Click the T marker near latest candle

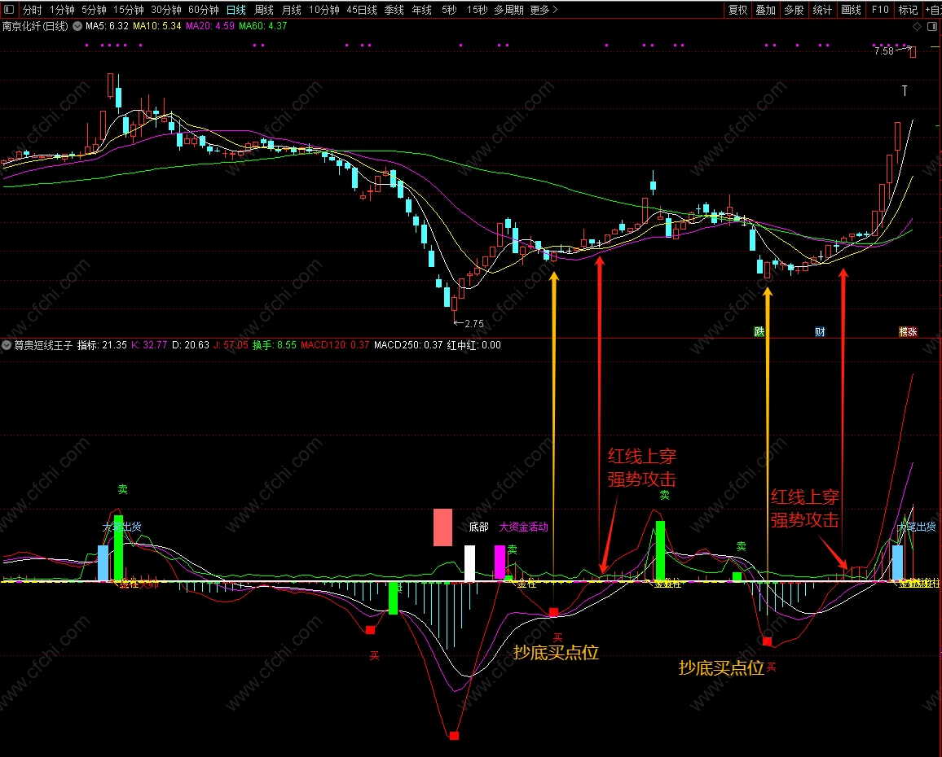pos(905,90)
